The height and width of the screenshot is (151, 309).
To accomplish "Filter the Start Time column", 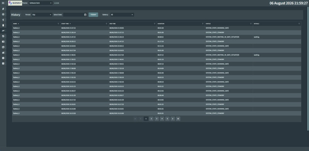I will click(107, 23).
